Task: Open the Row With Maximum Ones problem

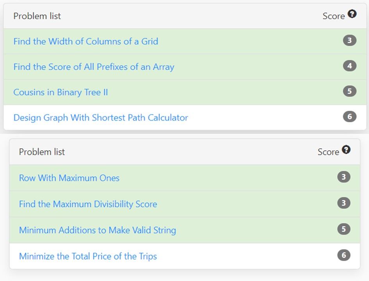Action: pyautogui.click(x=69, y=178)
